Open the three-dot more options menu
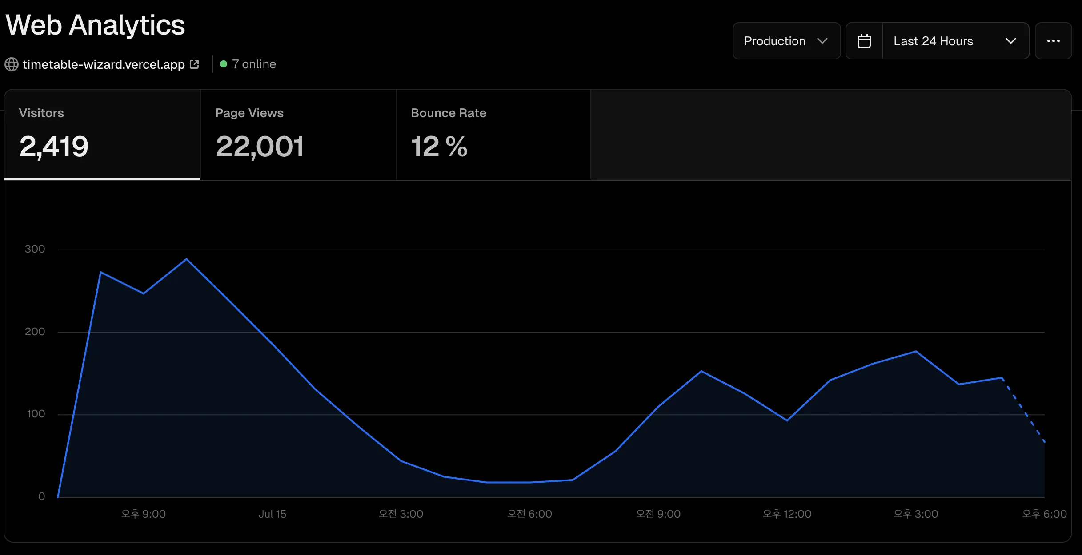The image size is (1082, 555). (1053, 41)
